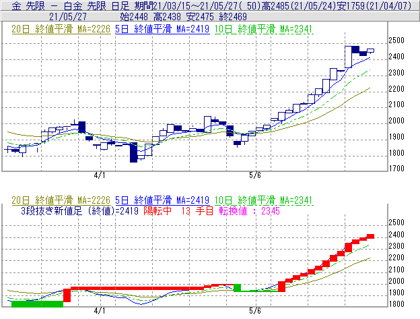The width and height of the screenshot is (420, 319).
Task: Click the 2400 price axis label in lower chart
Action: (396, 235)
